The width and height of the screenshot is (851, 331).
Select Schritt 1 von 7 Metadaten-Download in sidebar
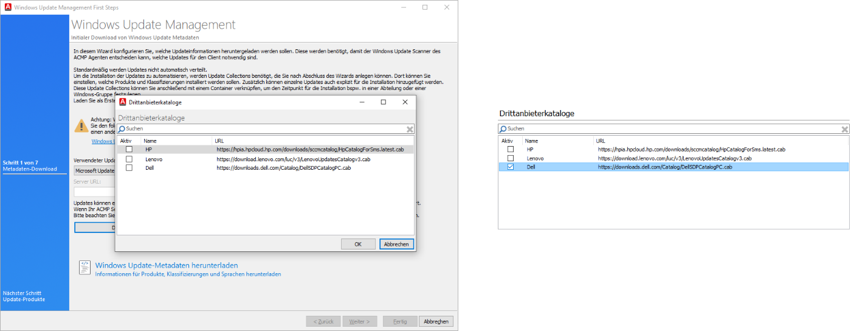30,165
